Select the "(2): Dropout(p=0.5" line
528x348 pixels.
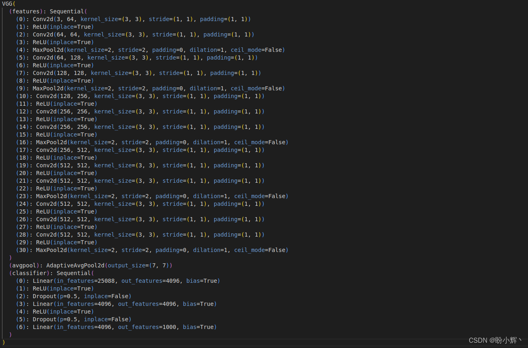pyautogui.click(x=74, y=296)
